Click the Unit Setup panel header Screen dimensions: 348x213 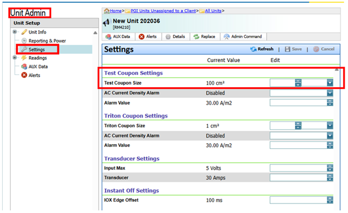(55, 23)
